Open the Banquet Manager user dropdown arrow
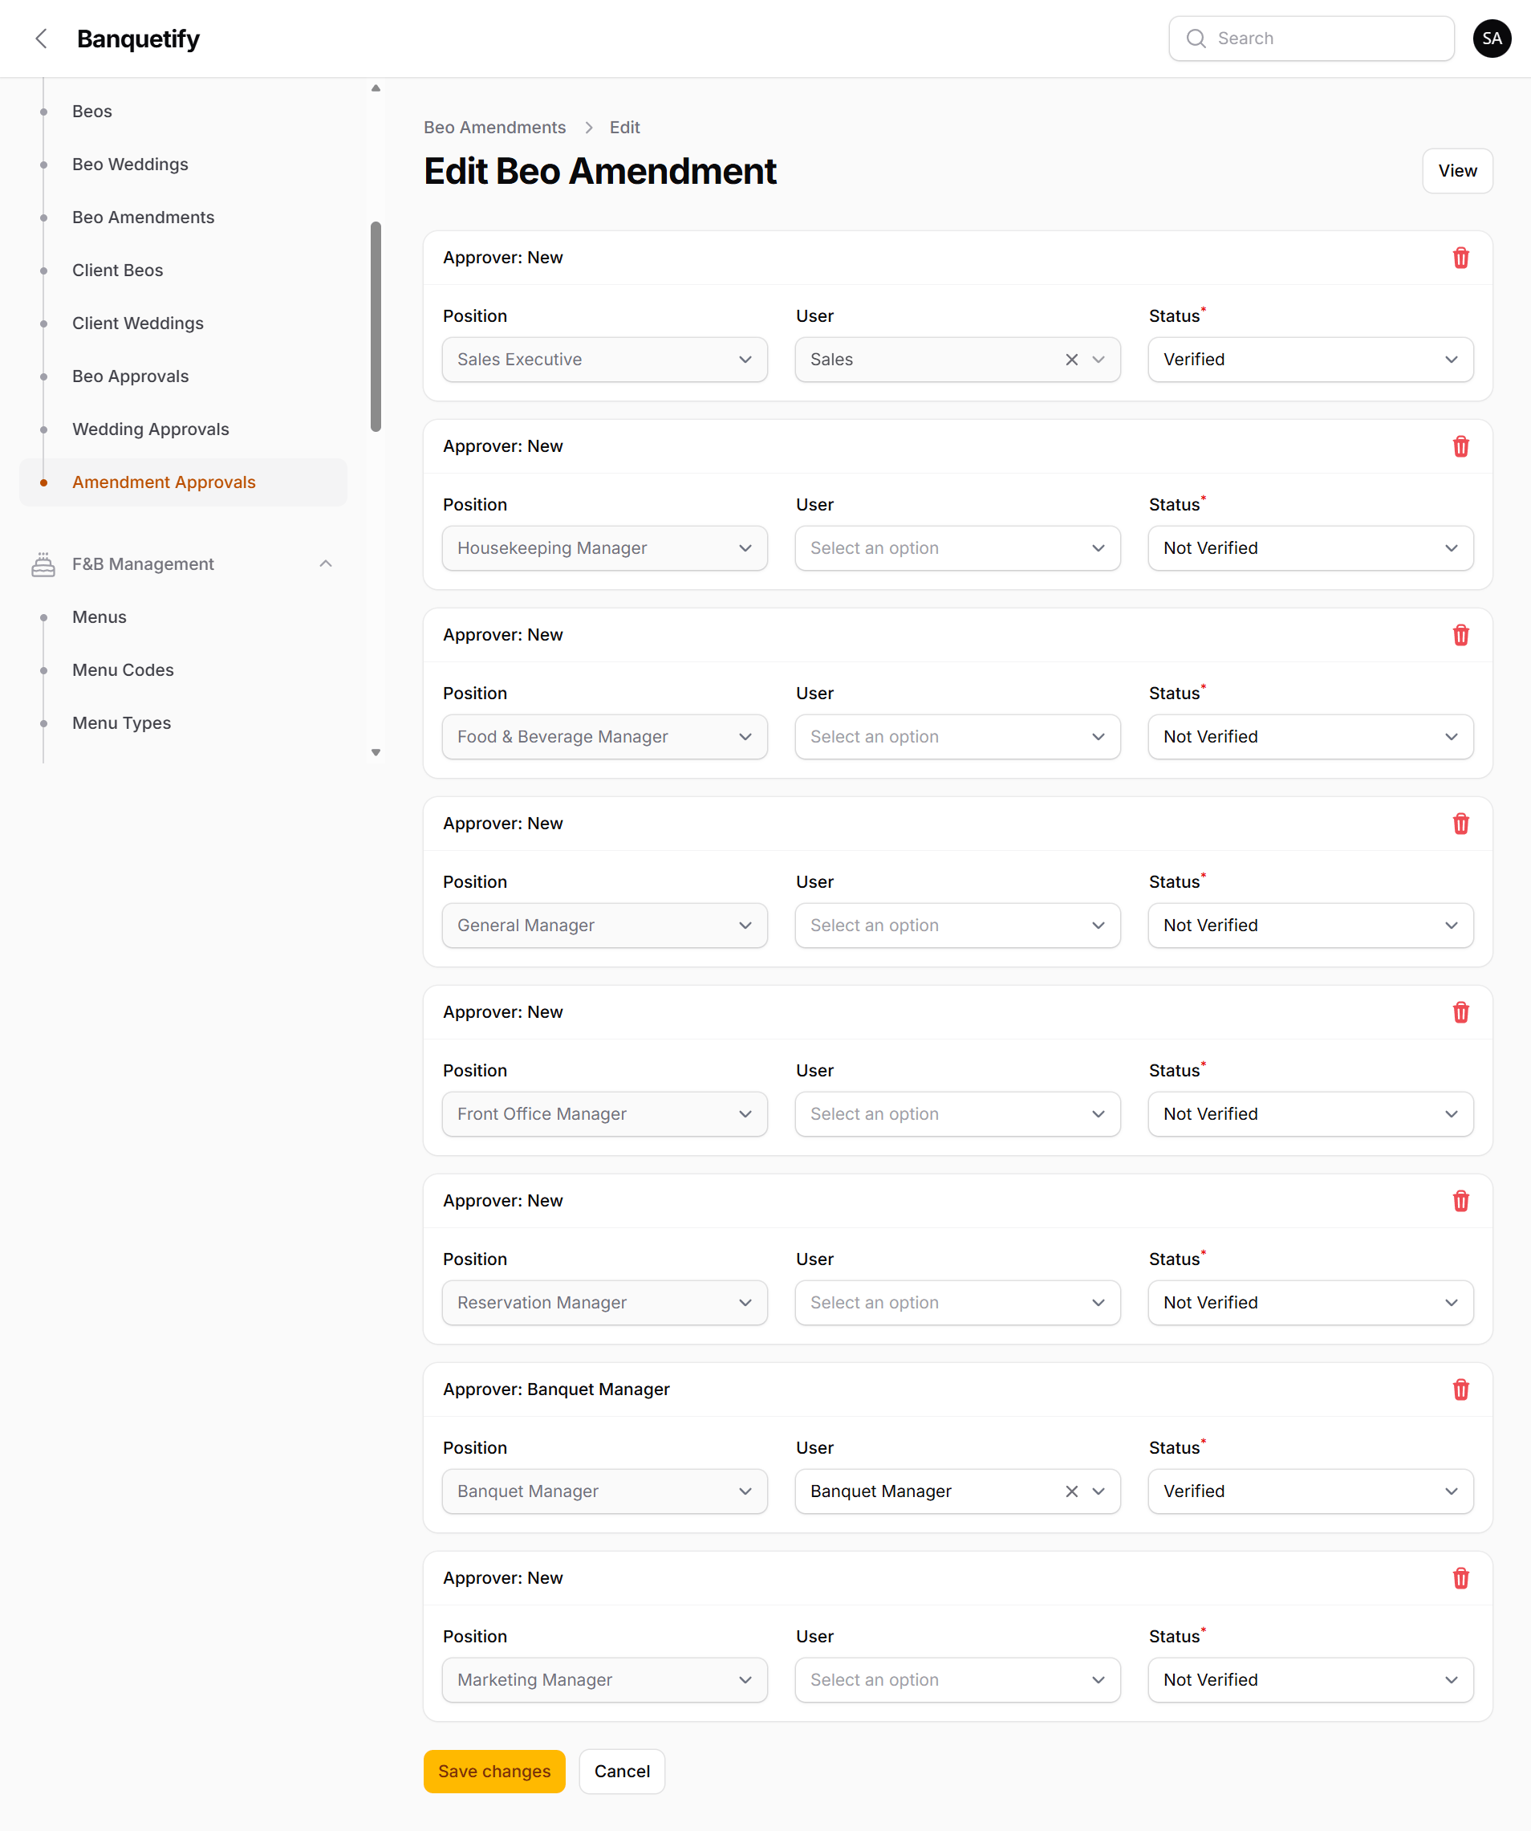Screen dimensions: 1531x1831 coord(1098,1491)
